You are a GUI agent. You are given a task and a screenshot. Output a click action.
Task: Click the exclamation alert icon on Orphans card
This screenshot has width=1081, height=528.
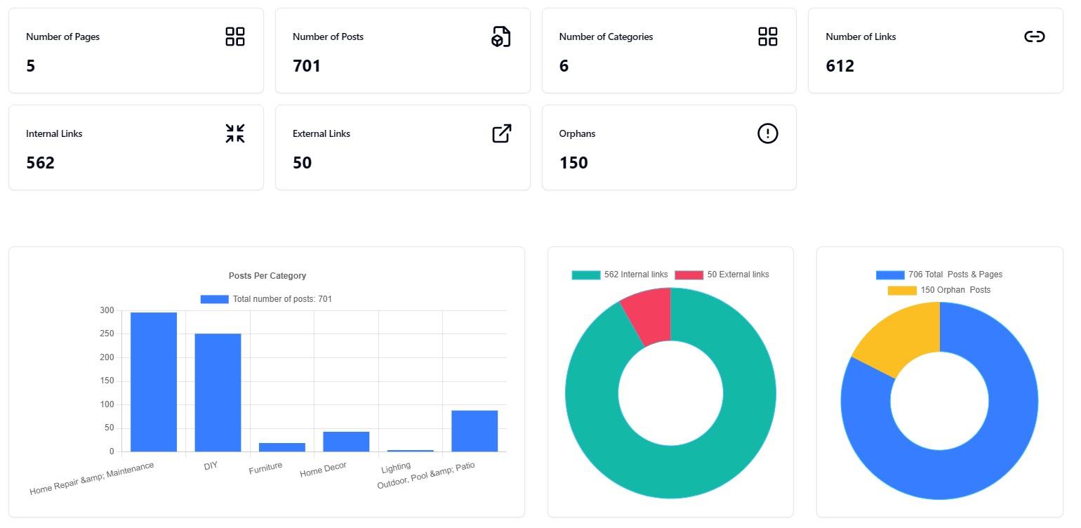tap(768, 133)
